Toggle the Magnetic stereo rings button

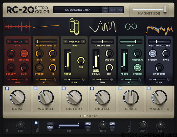click(x=152, y=53)
